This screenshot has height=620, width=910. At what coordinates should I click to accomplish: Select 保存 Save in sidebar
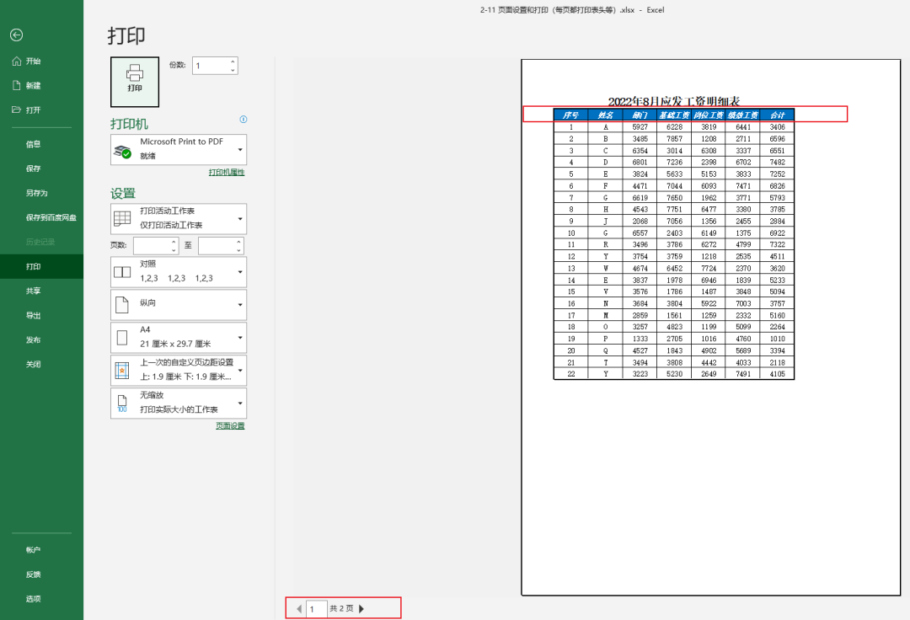[42, 168]
